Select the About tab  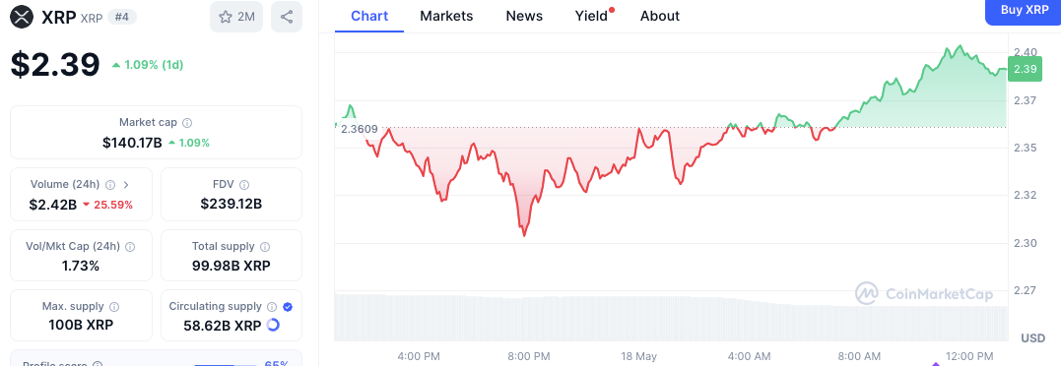(660, 16)
